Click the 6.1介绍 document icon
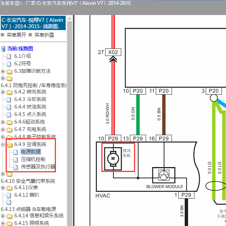Image resolution: width=226 pixels, height=226 pixels. [9, 56]
